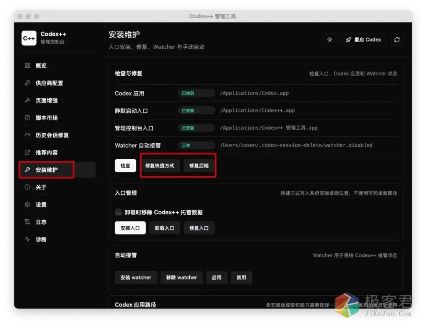The width and height of the screenshot is (426, 326).
Task: Click the 正常 badge for Watcher 自动接管
Action: [x=196, y=145]
